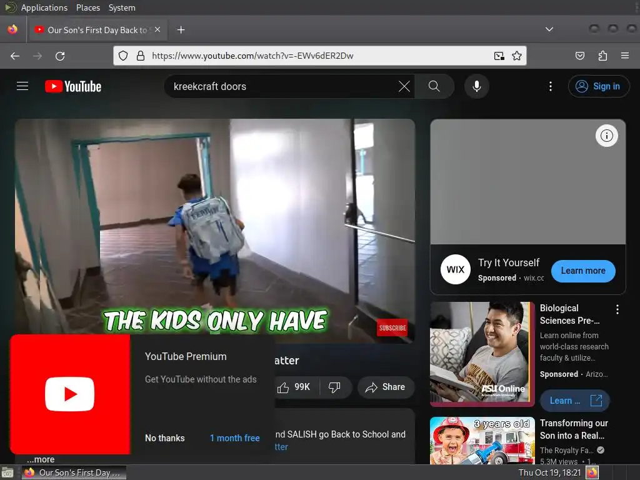Click the Sign in button
Screen dimensions: 640x480
tap(599, 86)
